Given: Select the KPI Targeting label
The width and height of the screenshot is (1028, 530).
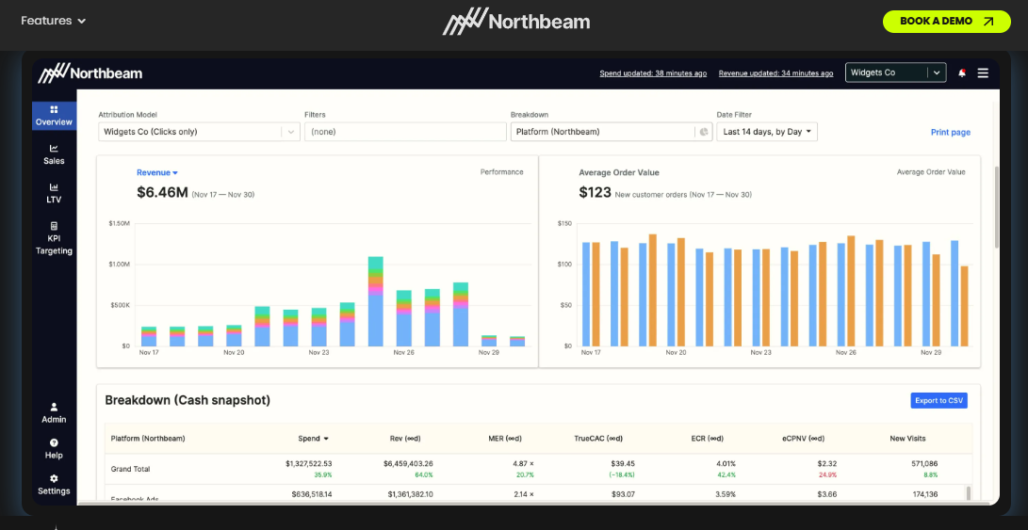Looking at the screenshot, I should click(x=54, y=245).
